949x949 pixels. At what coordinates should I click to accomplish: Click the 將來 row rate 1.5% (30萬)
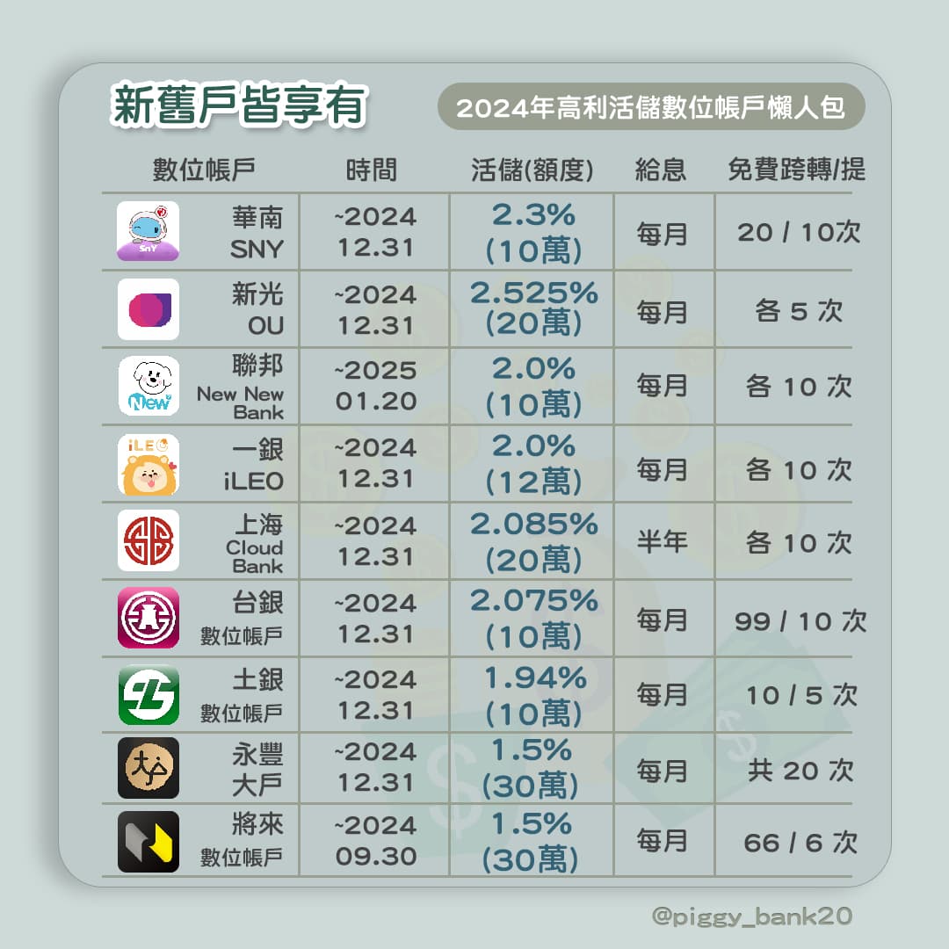pos(531,841)
